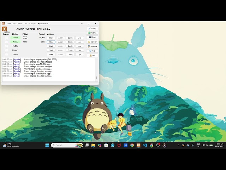Open Windows Services from the XAMPP panel
Image resolution: width=226 pixels, height=170 pixels.
pyautogui.click(x=92, y=46)
